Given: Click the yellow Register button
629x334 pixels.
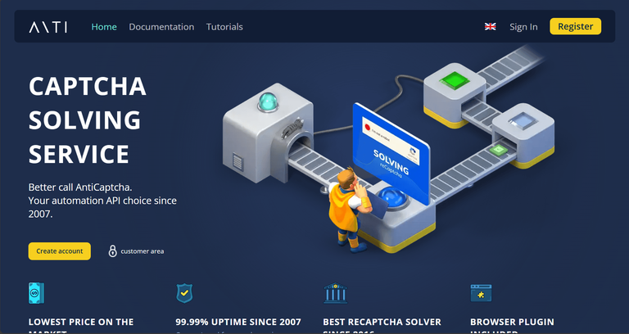Looking at the screenshot, I should (x=575, y=26).
